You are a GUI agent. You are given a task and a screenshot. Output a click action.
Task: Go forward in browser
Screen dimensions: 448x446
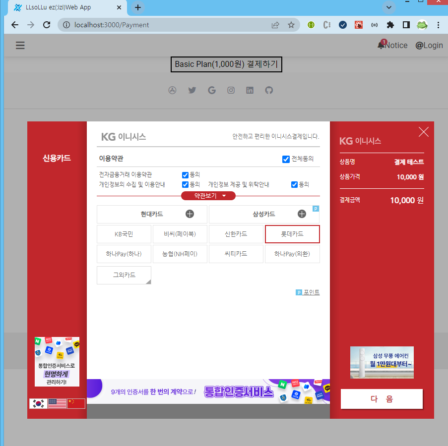[x=31, y=25]
